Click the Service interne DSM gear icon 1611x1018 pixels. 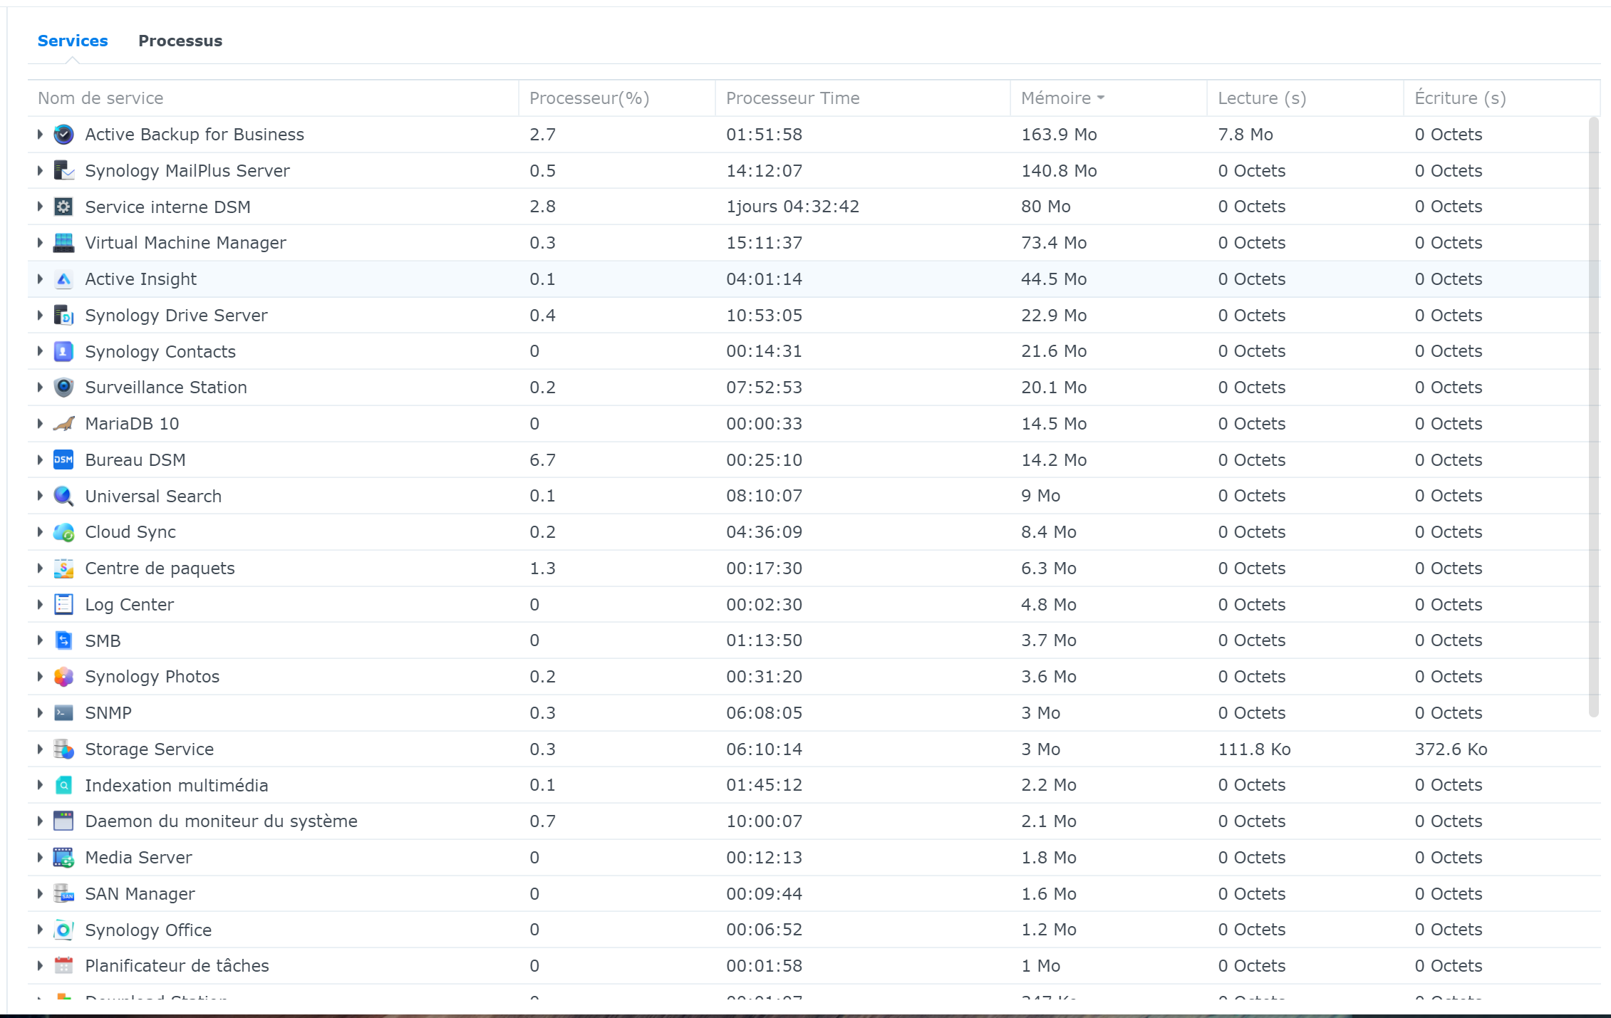63,207
